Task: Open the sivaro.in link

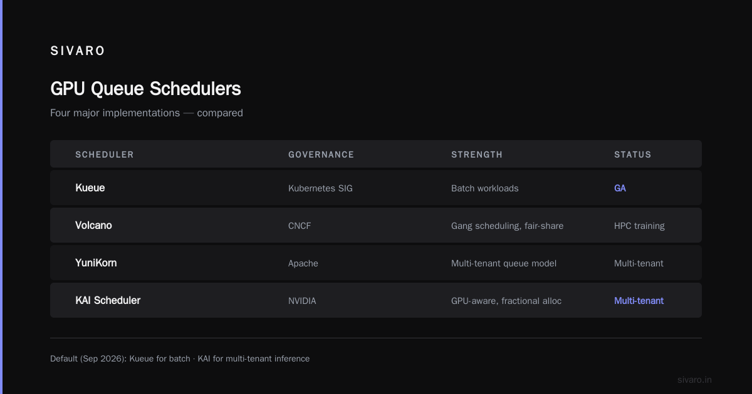Action: pyautogui.click(x=694, y=380)
